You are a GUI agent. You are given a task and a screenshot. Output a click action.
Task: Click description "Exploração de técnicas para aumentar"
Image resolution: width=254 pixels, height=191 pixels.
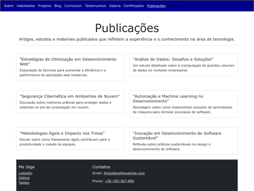pyautogui.click(x=63, y=73)
